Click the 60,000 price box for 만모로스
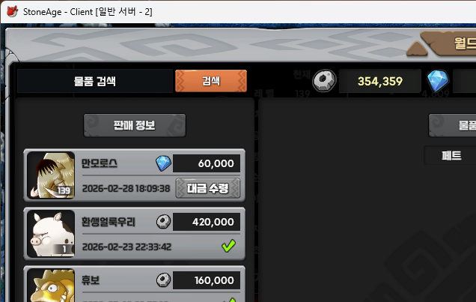476x302 pixels. (207, 163)
